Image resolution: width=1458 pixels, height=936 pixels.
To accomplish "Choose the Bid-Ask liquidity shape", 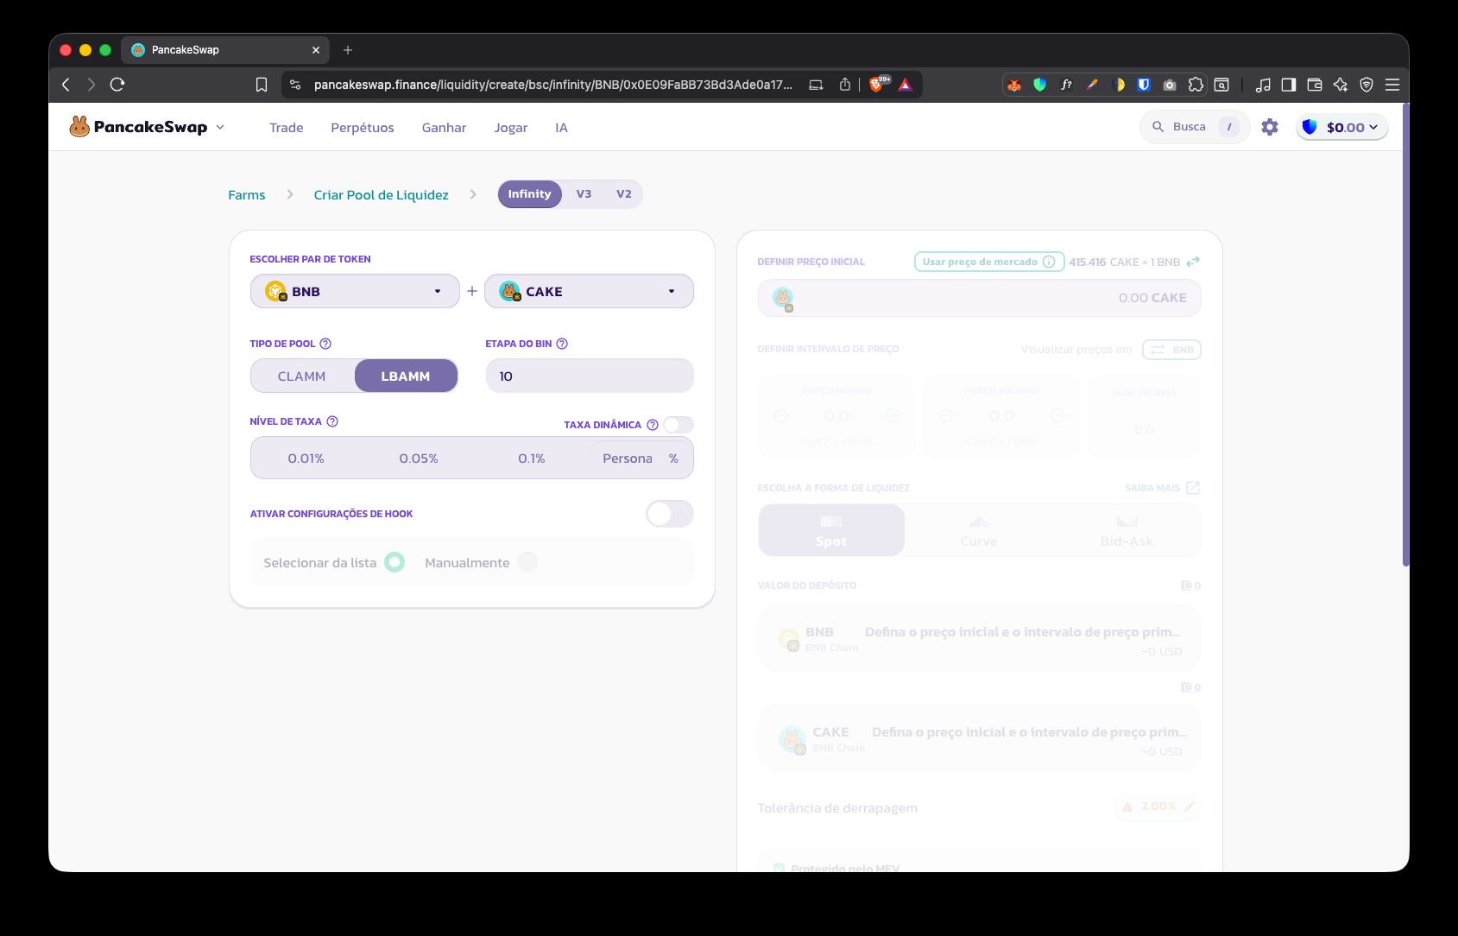I will coord(1127,530).
